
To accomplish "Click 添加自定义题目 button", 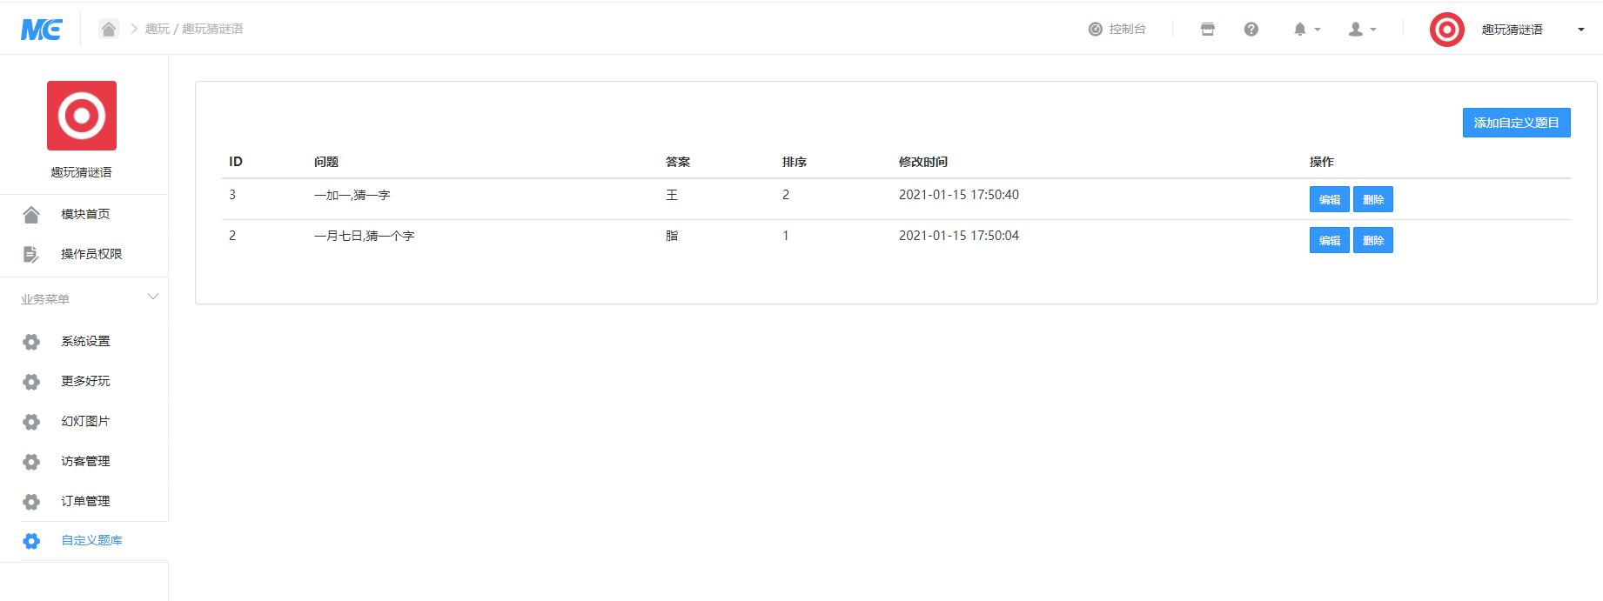I will click(1516, 123).
